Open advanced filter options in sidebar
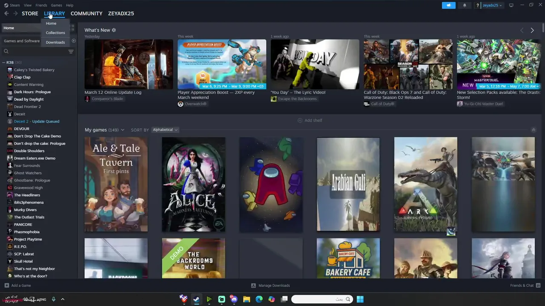 click(x=71, y=51)
